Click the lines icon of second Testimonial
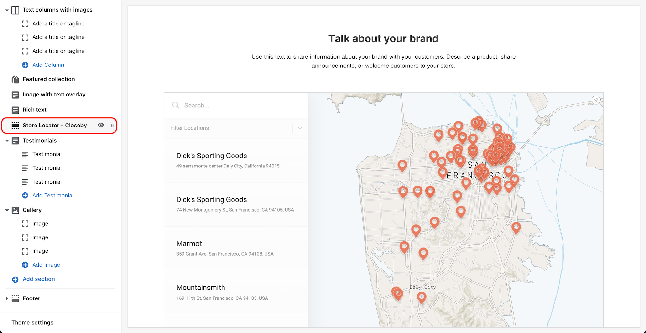 click(x=25, y=168)
